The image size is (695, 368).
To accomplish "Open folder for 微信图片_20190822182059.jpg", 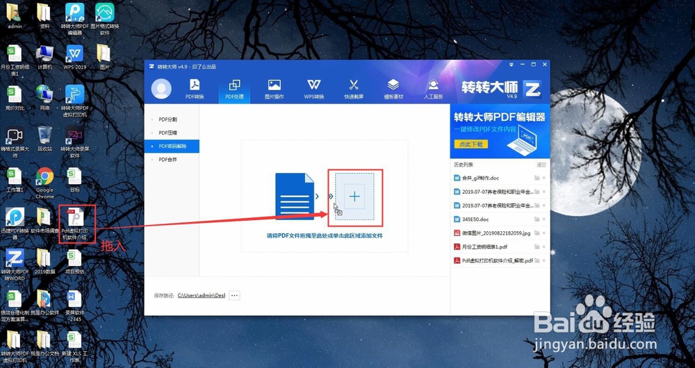I will 537,233.
